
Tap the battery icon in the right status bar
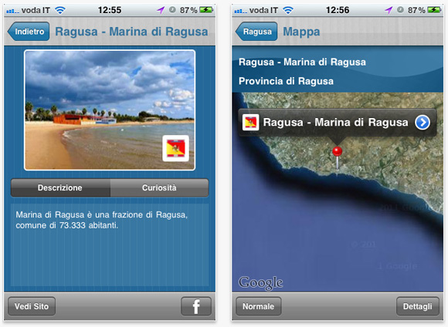coord(435,10)
